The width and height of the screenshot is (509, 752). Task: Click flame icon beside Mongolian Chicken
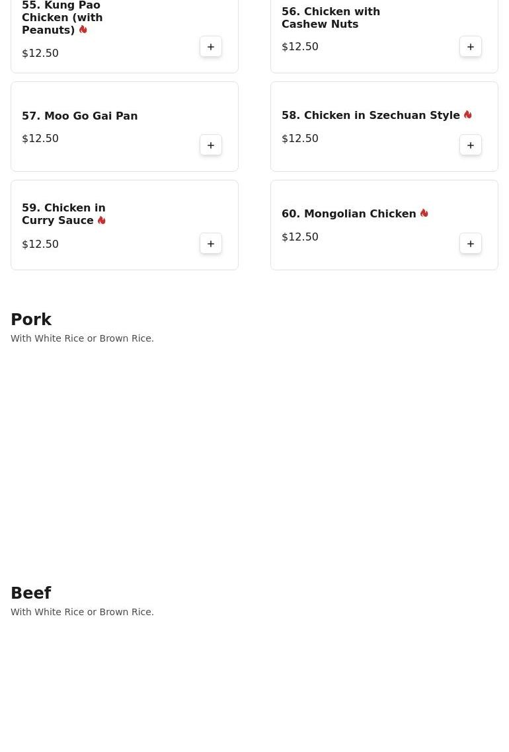(x=424, y=213)
